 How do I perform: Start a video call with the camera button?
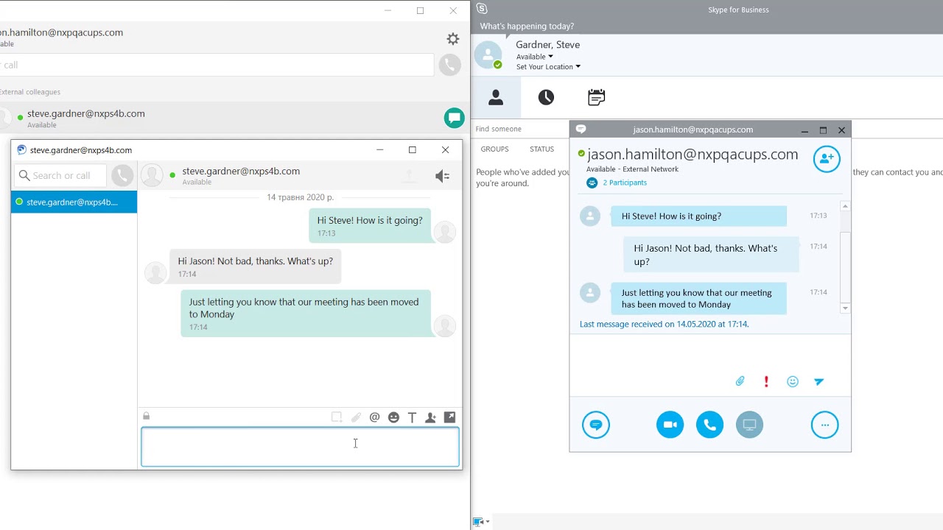[670, 425]
